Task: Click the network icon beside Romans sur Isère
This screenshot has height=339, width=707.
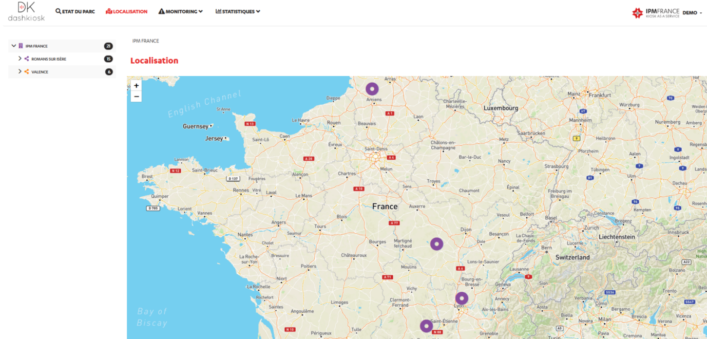Action: [x=26, y=59]
